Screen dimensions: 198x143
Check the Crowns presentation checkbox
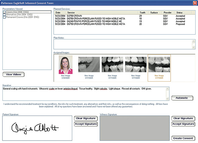[x=4, y=12]
